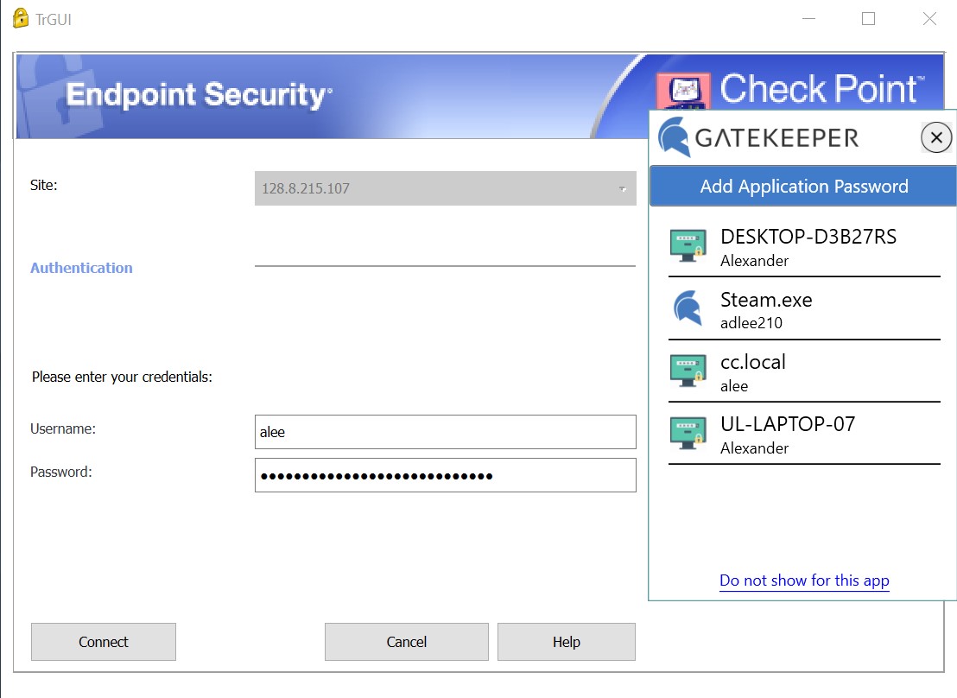
Task: Click the GateKeeper helmet logo
Action: click(675, 137)
